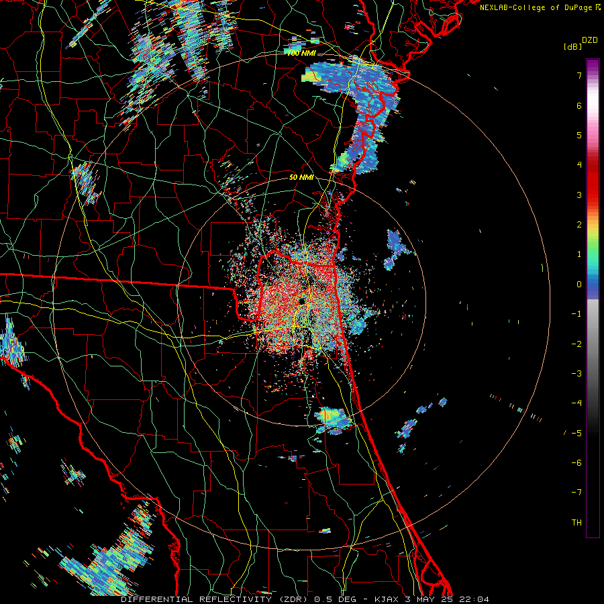Click the -2 value on the scale
The height and width of the screenshot is (604, 604).
pyautogui.click(x=576, y=344)
